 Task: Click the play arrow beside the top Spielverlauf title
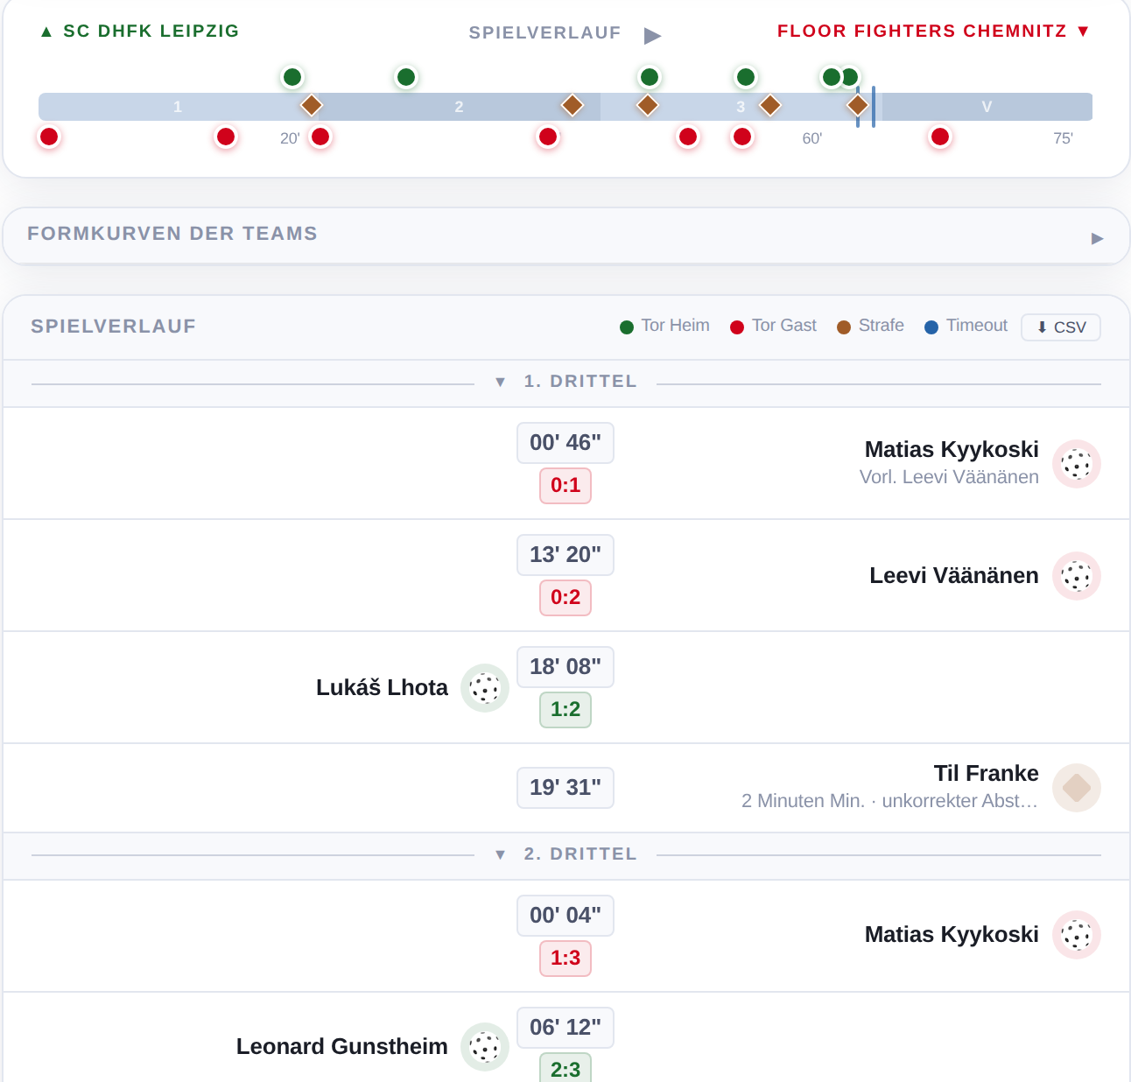(652, 35)
